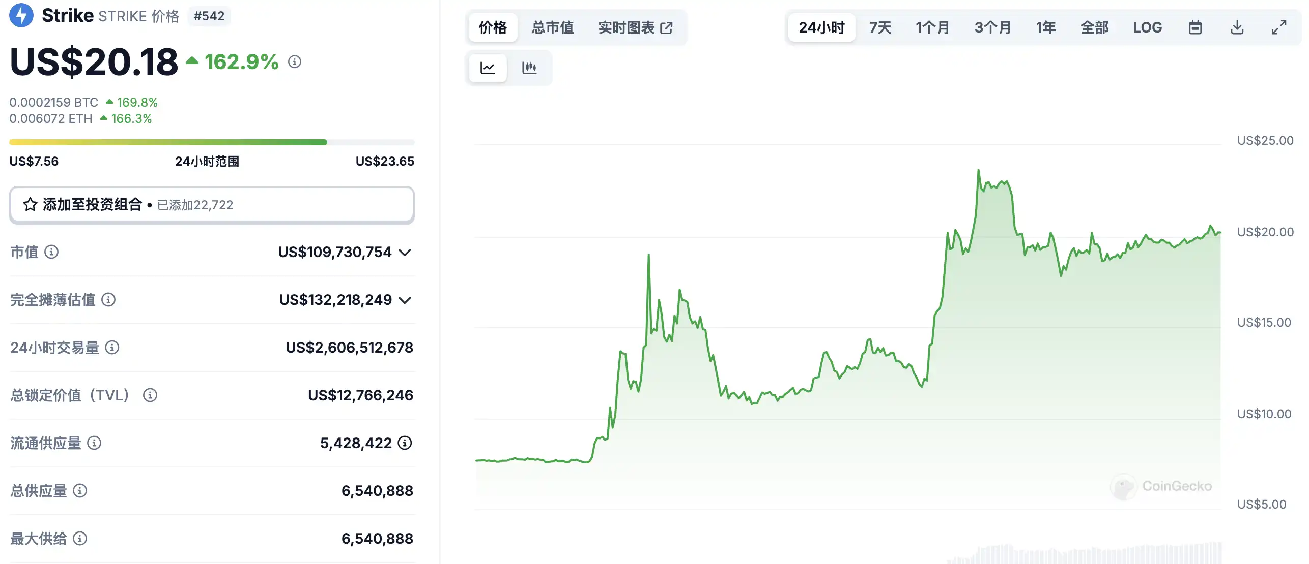Select the 价格 chart tab
This screenshot has height=564, width=1309.
tap(493, 27)
